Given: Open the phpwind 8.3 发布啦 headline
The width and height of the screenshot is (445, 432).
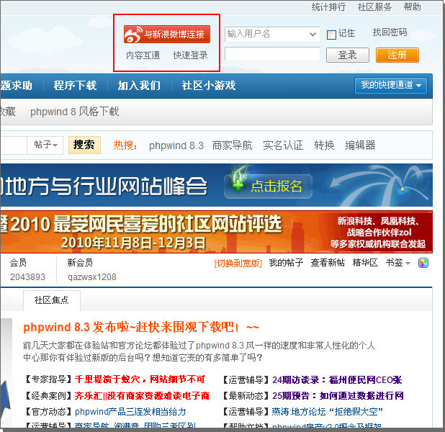Looking at the screenshot, I should tap(141, 328).
